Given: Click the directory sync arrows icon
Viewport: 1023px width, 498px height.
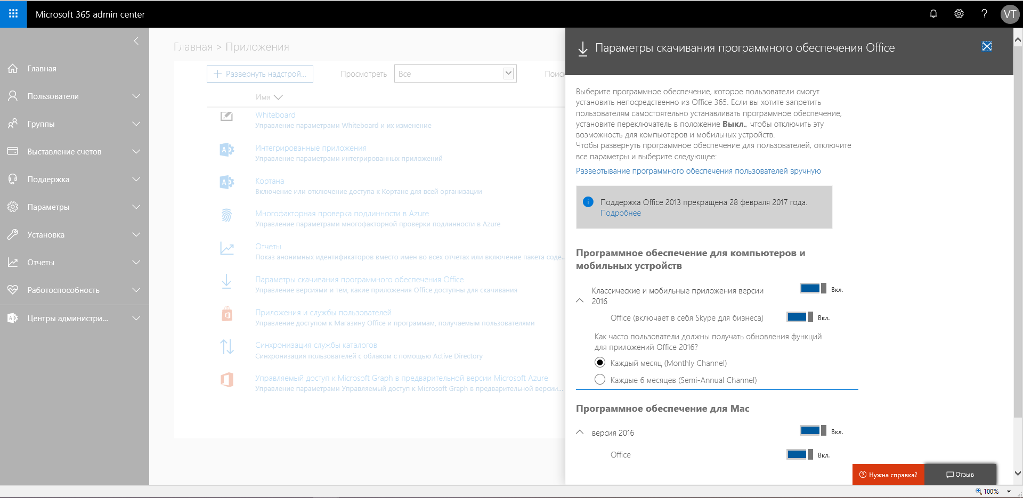Looking at the screenshot, I should (227, 347).
